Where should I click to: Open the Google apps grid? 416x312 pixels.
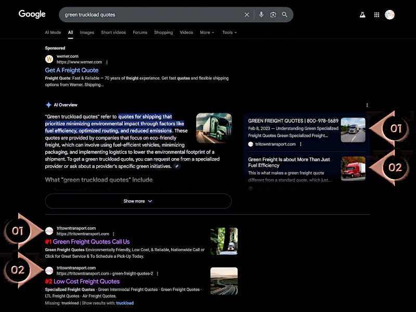click(x=376, y=15)
